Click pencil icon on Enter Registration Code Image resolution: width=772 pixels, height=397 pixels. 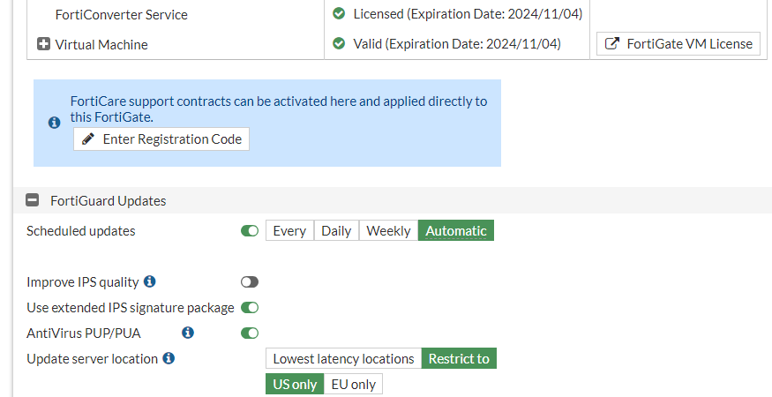88,139
